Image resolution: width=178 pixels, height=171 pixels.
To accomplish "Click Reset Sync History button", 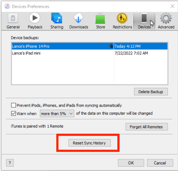I will [90, 143].
